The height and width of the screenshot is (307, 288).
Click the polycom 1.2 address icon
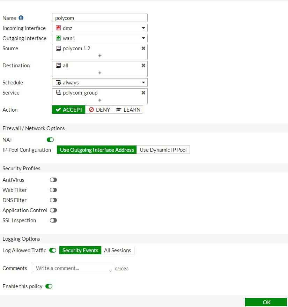[58, 48]
